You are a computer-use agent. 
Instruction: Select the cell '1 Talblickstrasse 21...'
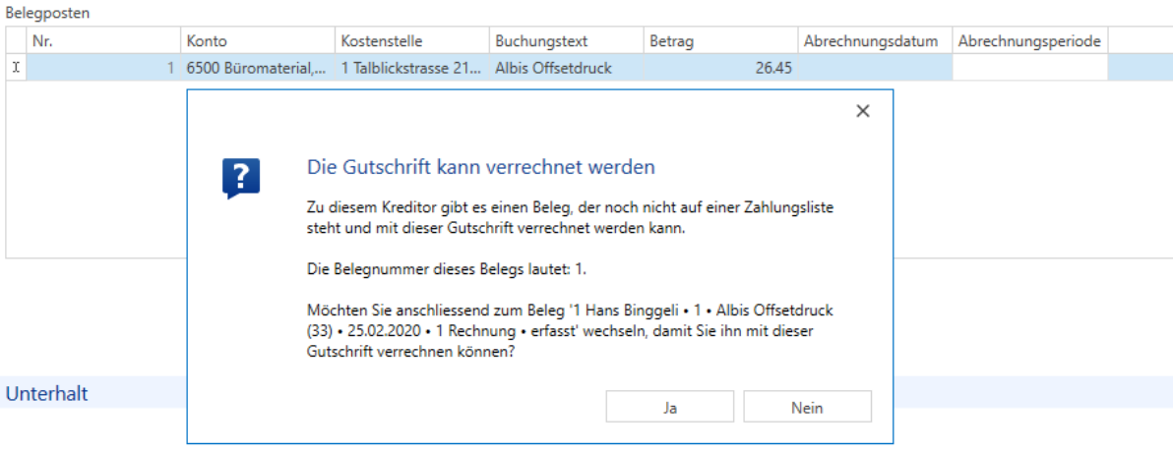click(411, 68)
